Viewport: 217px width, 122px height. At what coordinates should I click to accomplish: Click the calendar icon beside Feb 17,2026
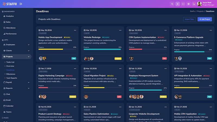tap(39, 69)
